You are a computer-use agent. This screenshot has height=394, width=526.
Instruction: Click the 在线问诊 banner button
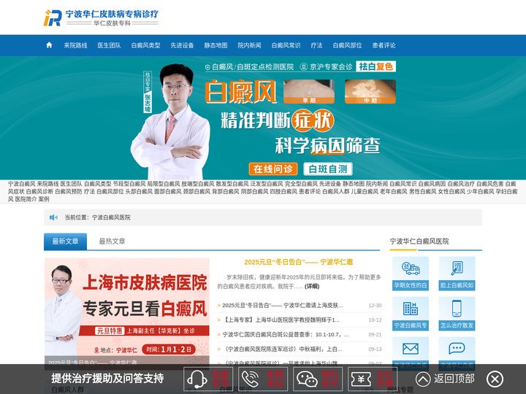[x=273, y=169]
